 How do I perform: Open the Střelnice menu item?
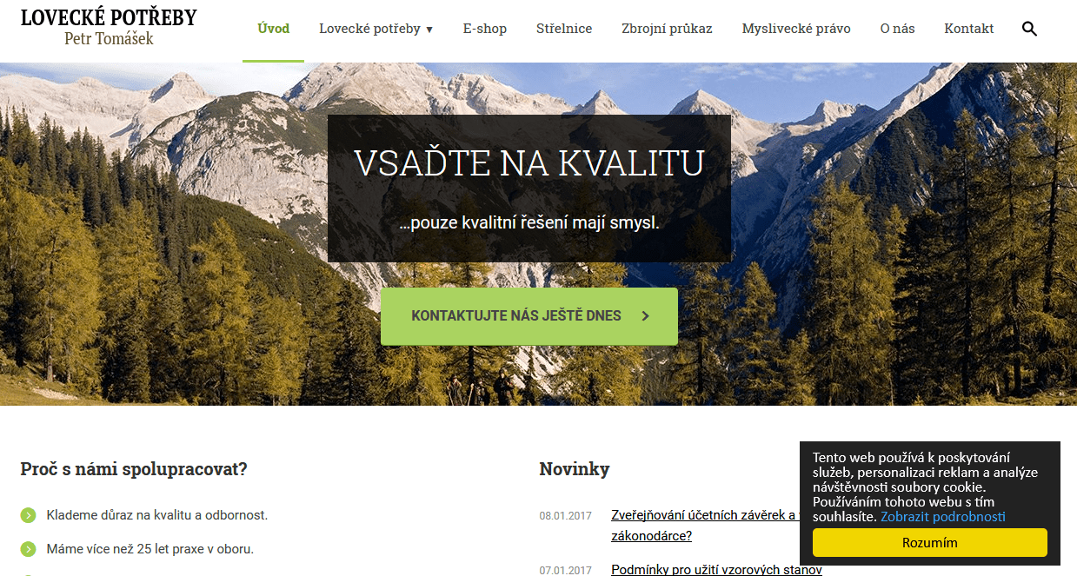pyautogui.click(x=564, y=29)
